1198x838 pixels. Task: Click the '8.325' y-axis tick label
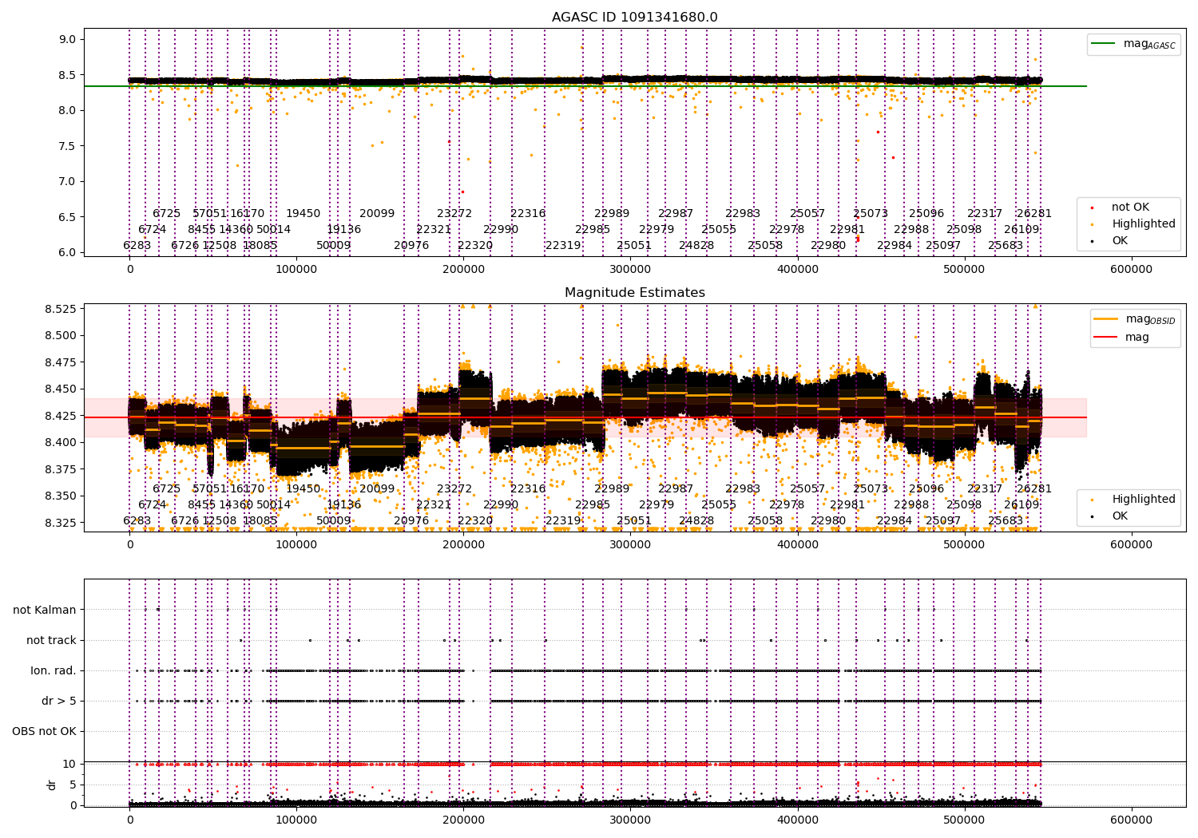(61, 523)
